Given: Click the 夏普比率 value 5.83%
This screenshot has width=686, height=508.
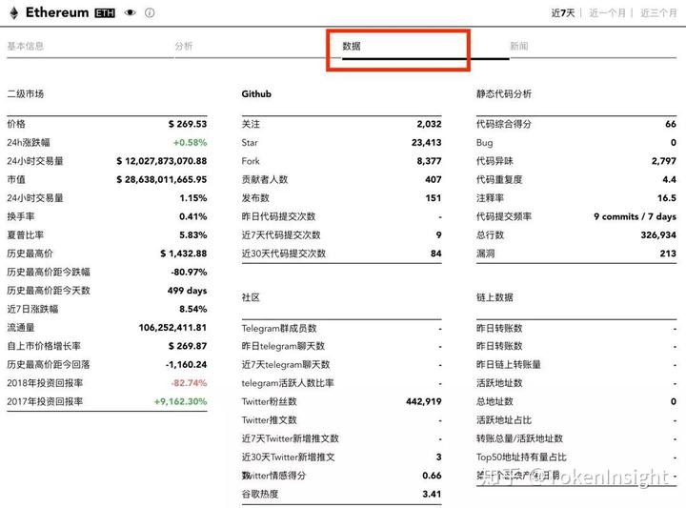Looking at the screenshot, I should pyautogui.click(x=192, y=235).
